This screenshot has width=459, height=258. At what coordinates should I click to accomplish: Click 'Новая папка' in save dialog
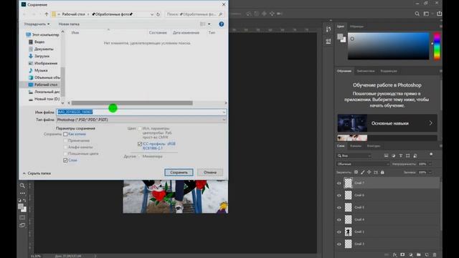69,24
